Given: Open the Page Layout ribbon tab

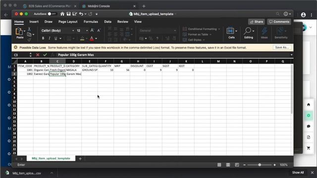Looking at the screenshot, I should click(68, 22).
